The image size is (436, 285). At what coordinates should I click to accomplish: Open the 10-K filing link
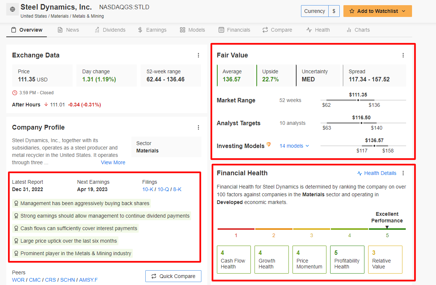pos(148,190)
